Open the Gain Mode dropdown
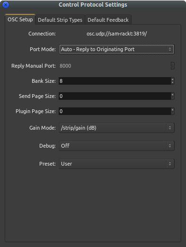186x247 pixels. pyautogui.click(x=117, y=128)
